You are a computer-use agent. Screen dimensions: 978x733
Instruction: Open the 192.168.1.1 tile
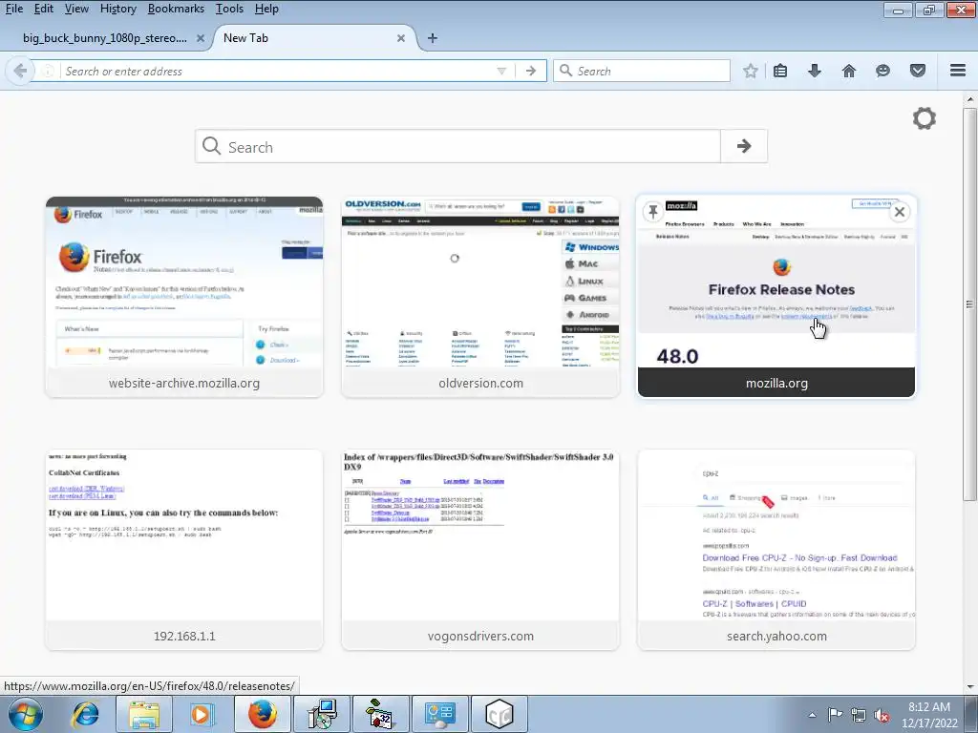(184, 550)
